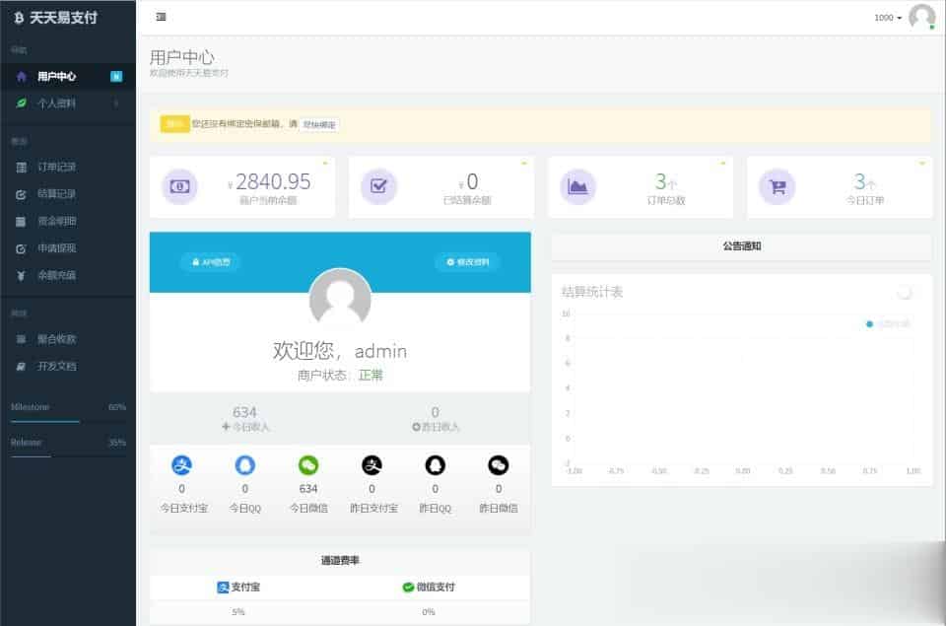
Task: Click the area chart icon on the 订单总数 card
Action: tap(577, 186)
